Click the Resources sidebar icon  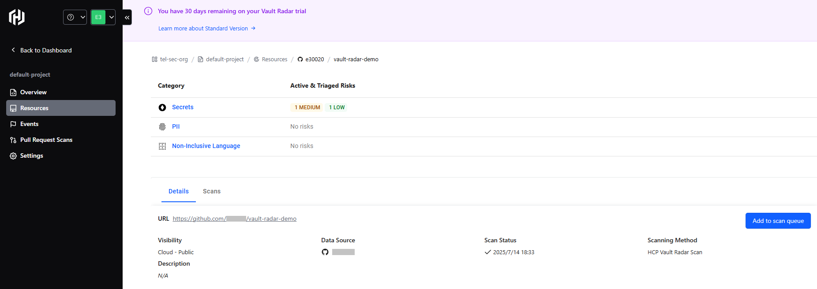[x=13, y=108]
